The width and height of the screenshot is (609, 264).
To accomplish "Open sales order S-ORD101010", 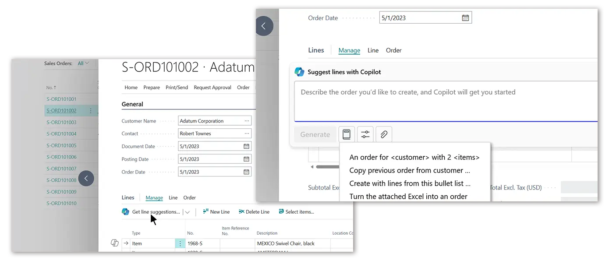I will coord(61,204).
